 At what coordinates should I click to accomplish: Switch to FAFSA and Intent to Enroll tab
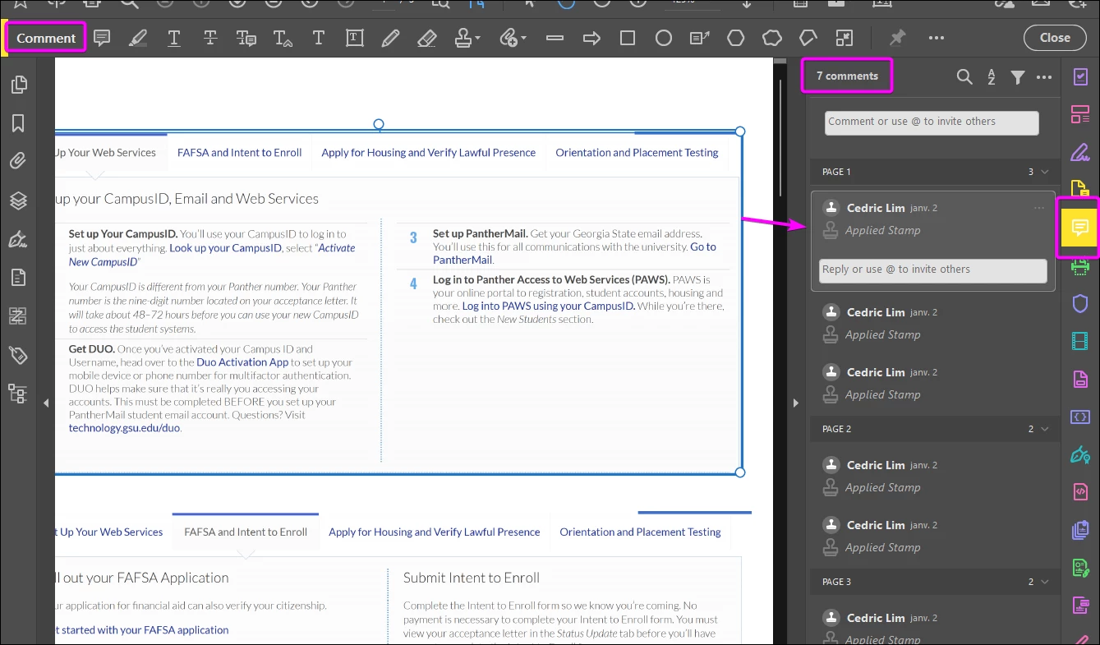coord(240,153)
